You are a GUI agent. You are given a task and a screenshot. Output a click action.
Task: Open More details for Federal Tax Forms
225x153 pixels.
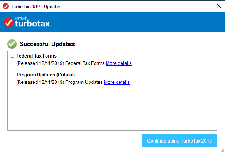pyautogui.click(x=119, y=63)
